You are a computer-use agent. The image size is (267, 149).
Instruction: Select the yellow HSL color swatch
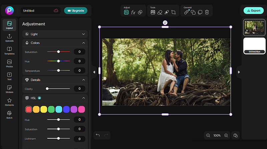pyautogui.click(x=44, y=109)
